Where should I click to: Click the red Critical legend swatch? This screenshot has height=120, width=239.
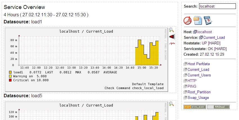(10, 80)
